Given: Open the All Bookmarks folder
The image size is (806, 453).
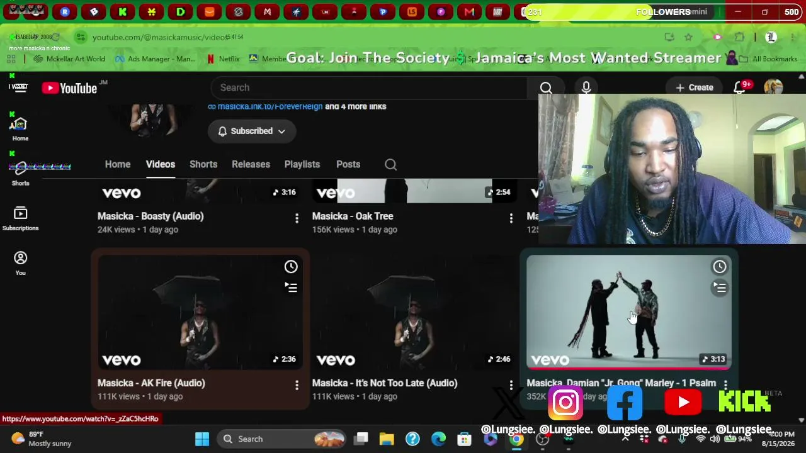Looking at the screenshot, I should pyautogui.click(x=768, y=59).
